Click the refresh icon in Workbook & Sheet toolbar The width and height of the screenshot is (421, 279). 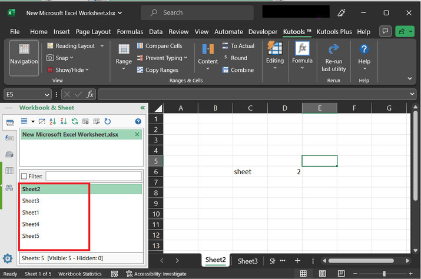tap(75, 121)
